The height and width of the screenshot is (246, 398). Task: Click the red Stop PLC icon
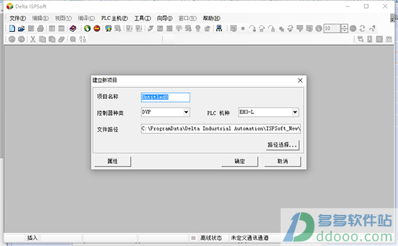pyautogui.click(x=97, y=29)
